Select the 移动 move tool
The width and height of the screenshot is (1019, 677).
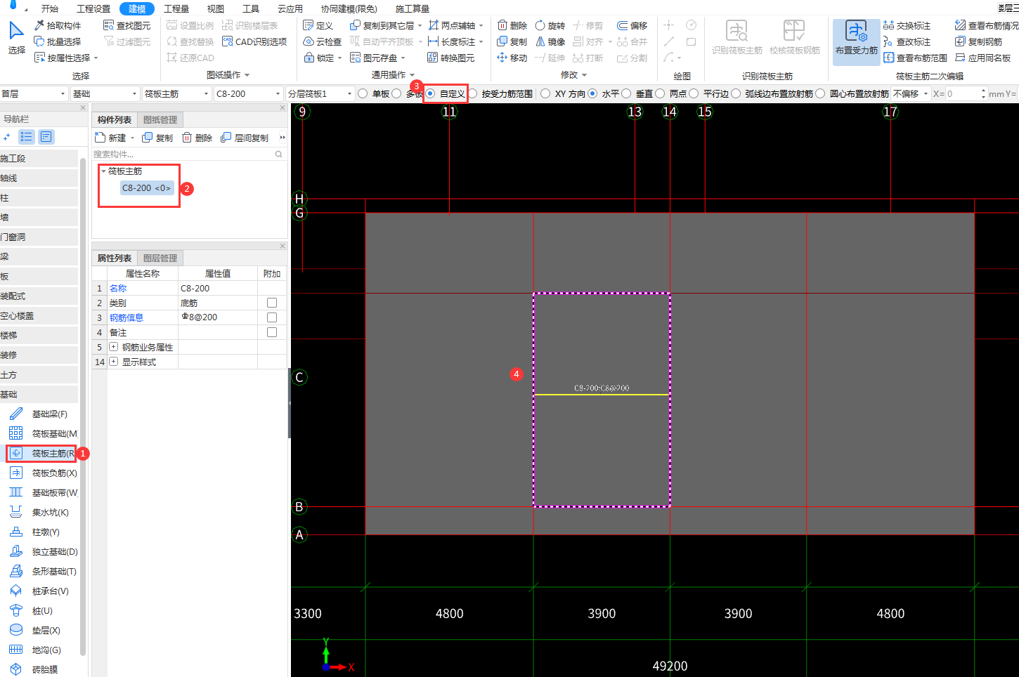coord(512,58)
